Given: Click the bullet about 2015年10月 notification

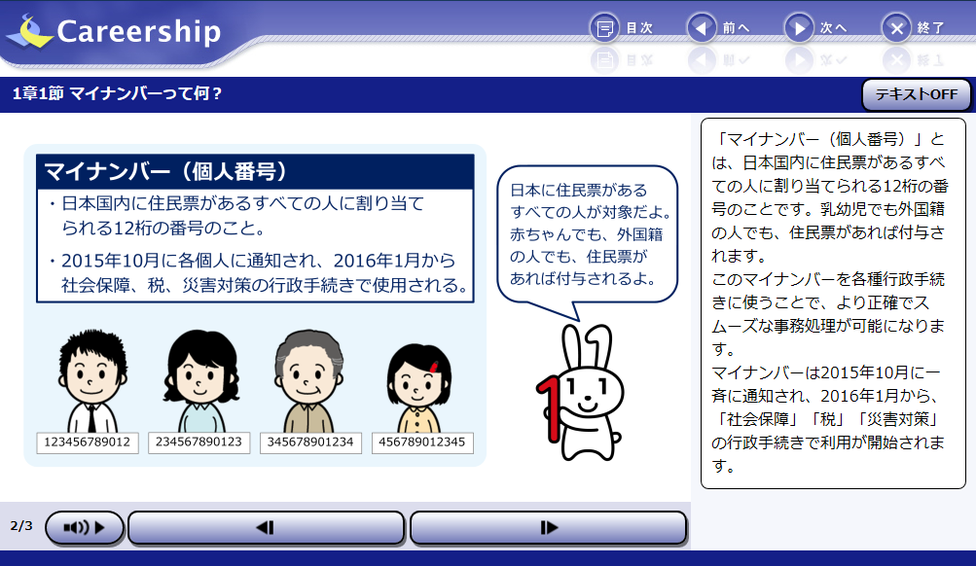Looking at the screenshot, I should [258, 272].
